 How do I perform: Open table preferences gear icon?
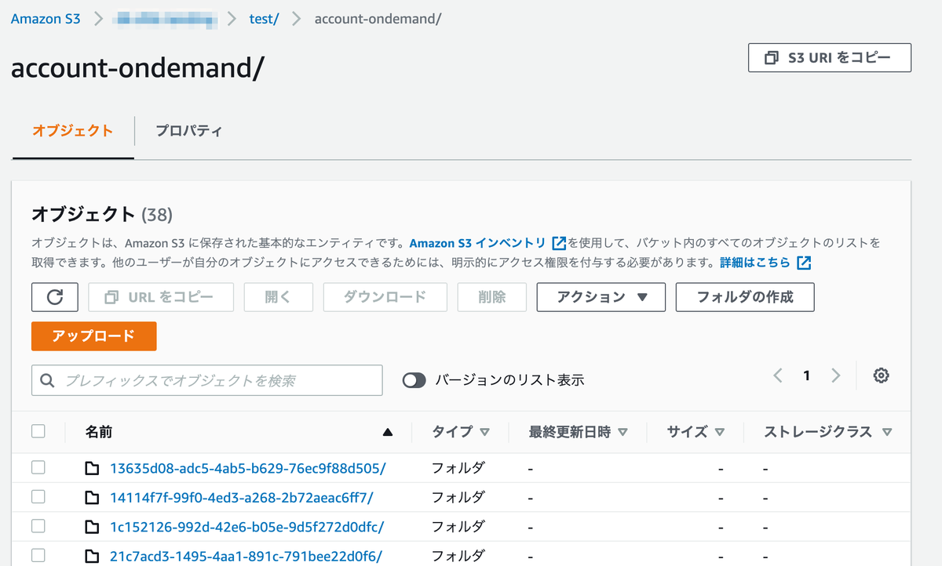881,376
